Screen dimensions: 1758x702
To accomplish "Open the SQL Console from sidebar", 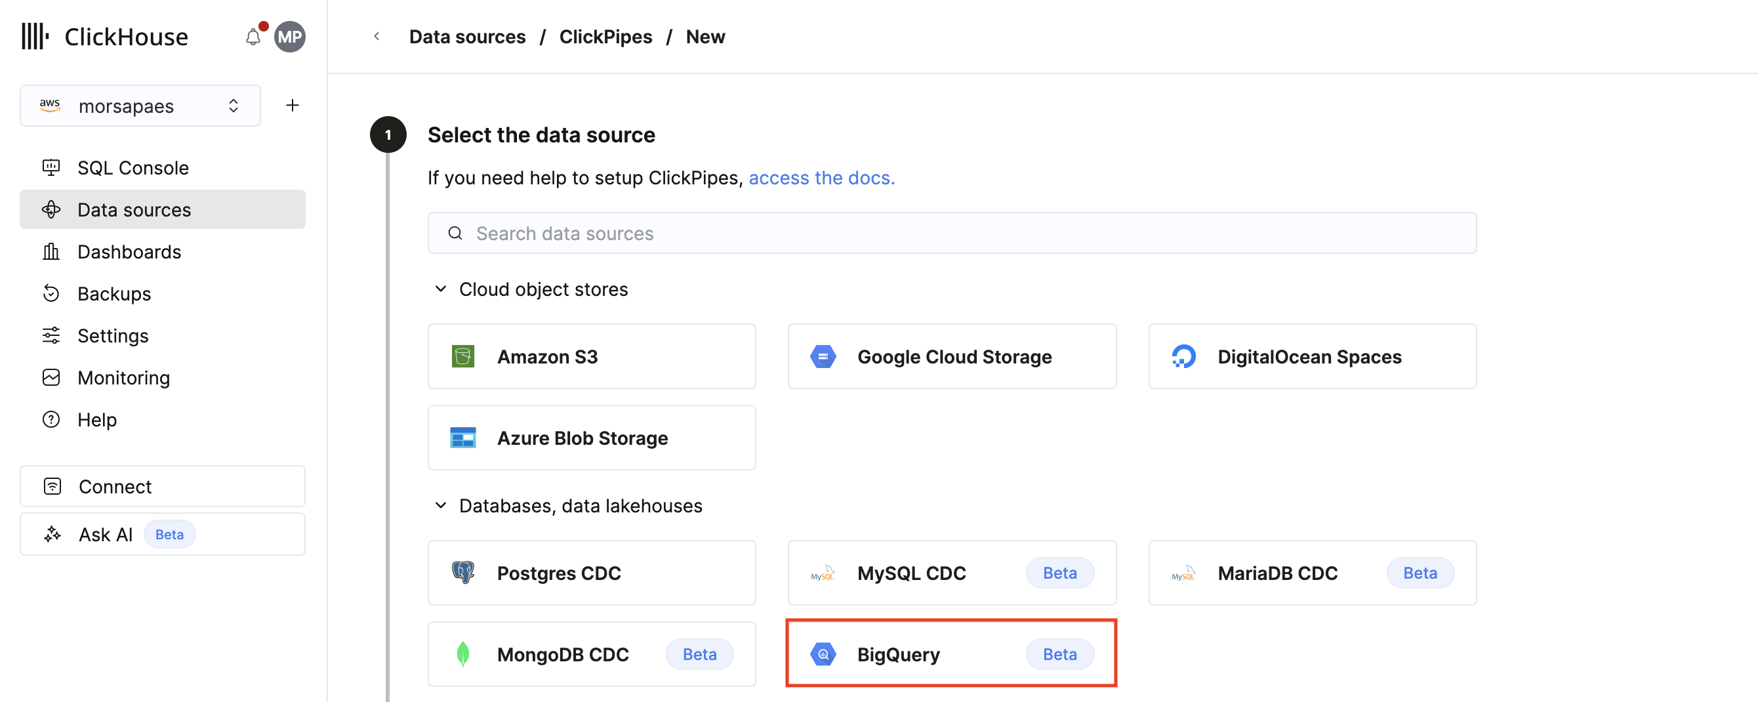I will [x=133, y=167].
